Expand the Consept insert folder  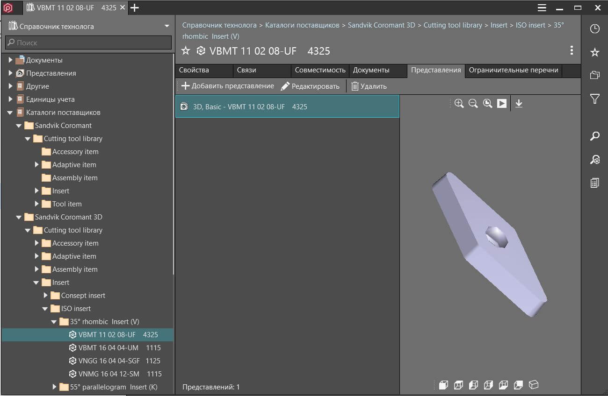pyautogui.click(x=45, y=296)
